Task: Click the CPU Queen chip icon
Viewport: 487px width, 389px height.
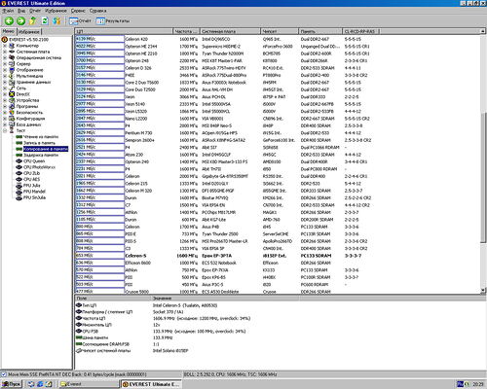Action: [19, 161]
